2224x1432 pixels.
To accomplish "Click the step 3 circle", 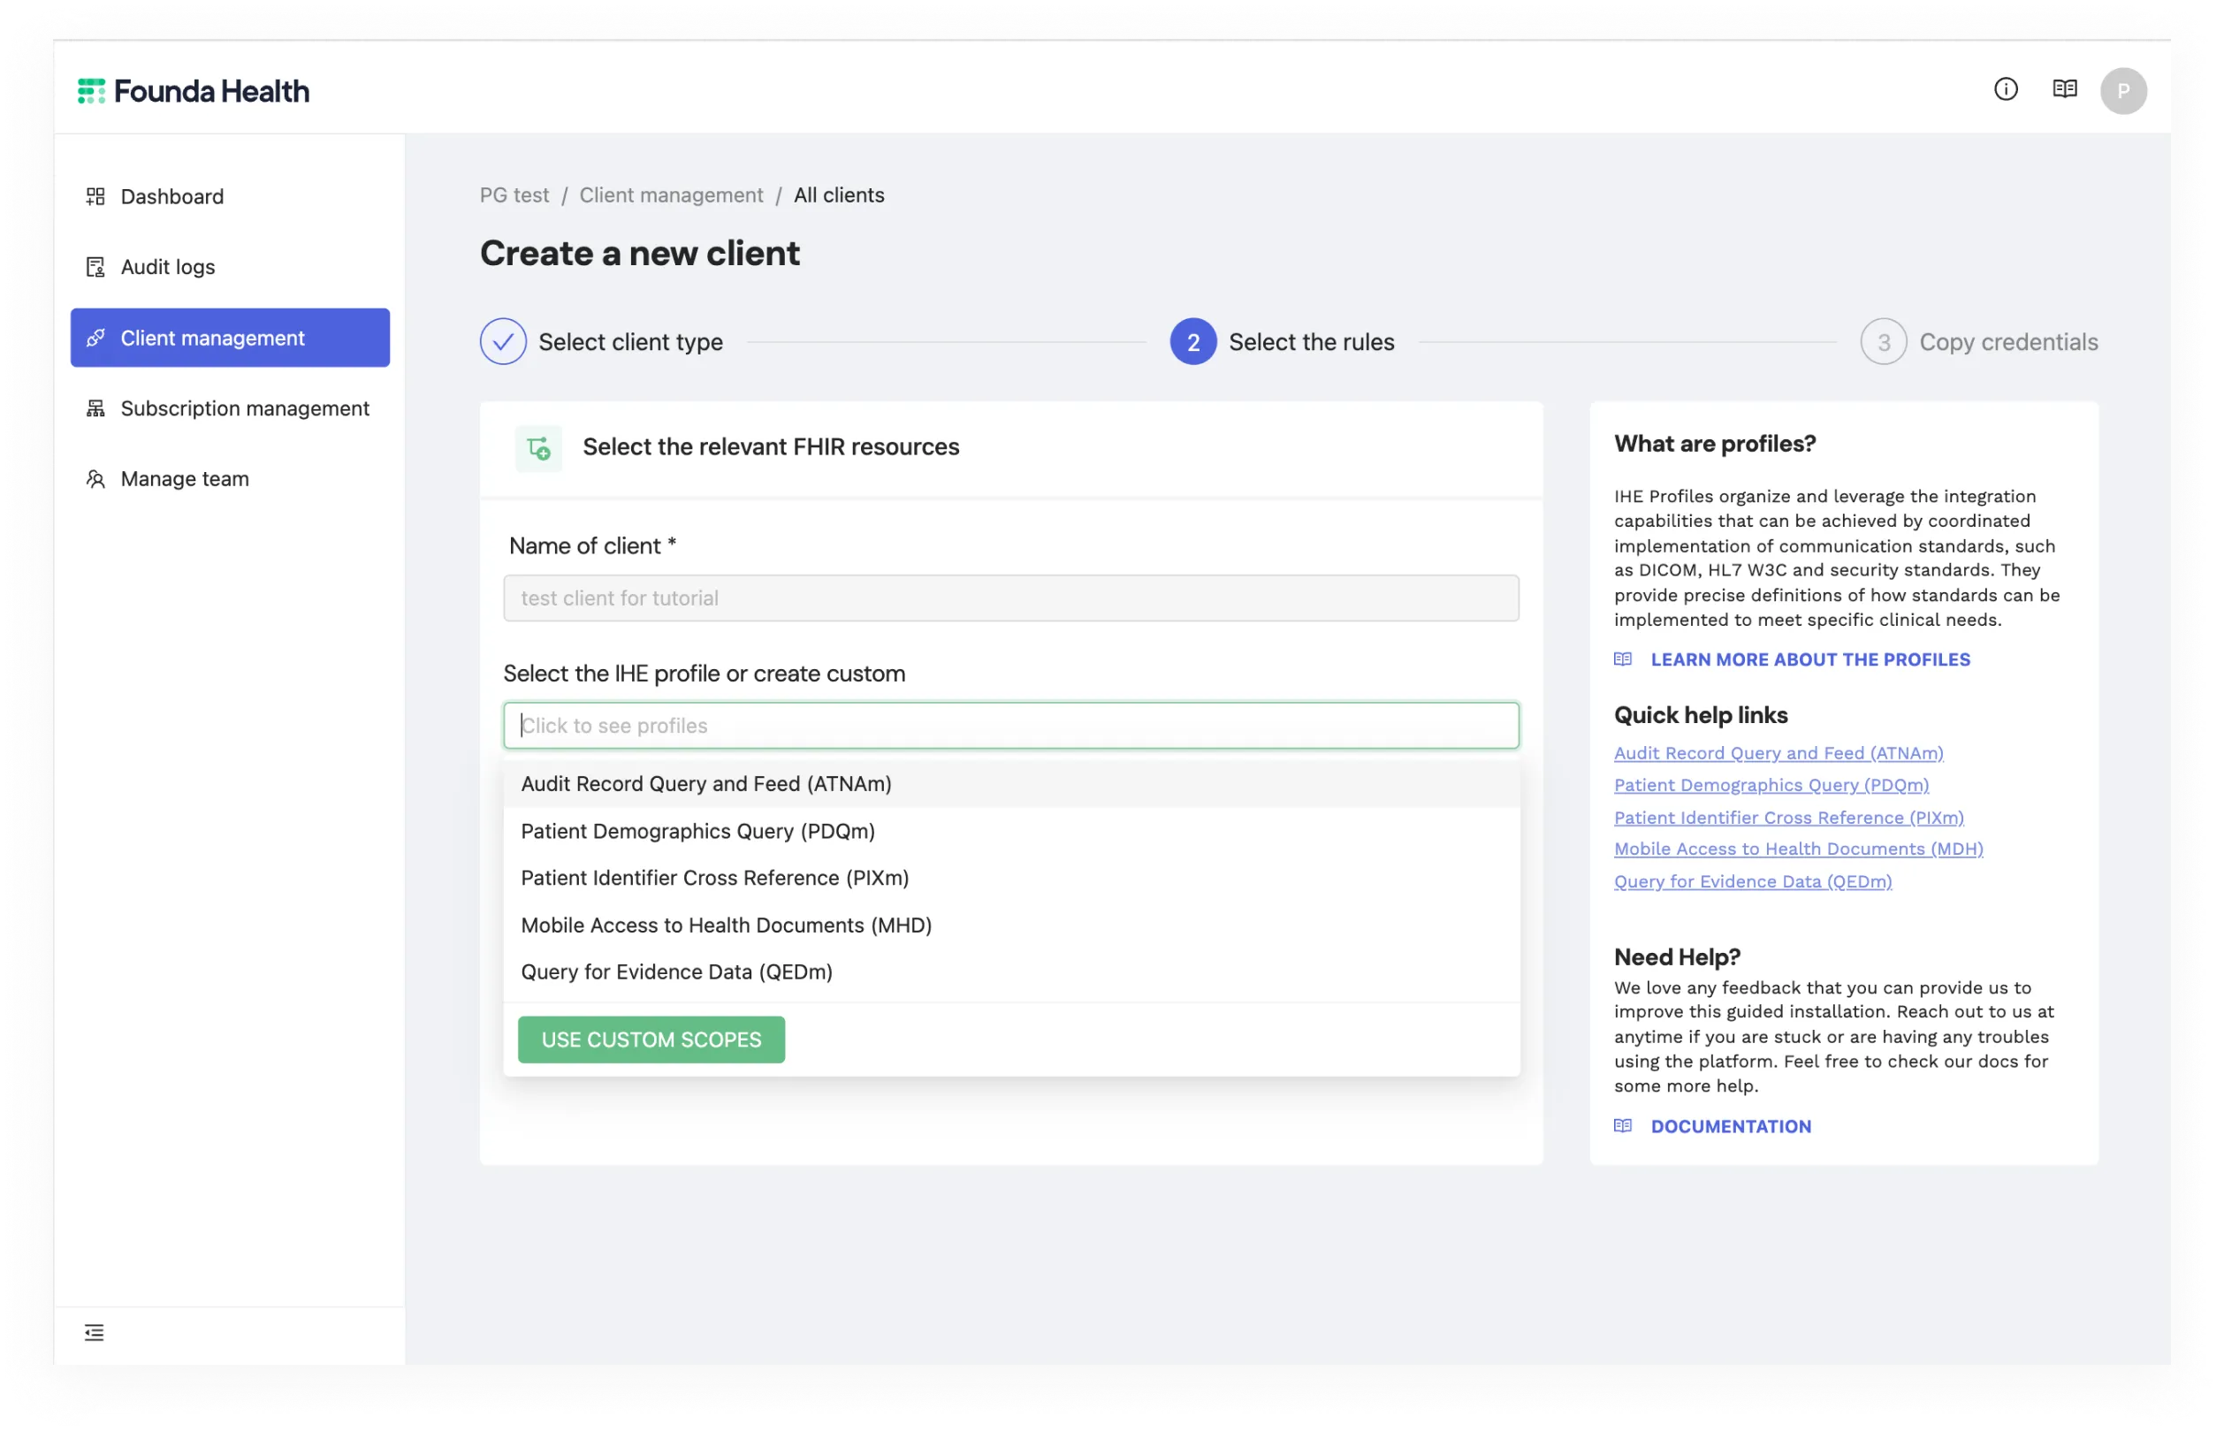I will 1883,341.
